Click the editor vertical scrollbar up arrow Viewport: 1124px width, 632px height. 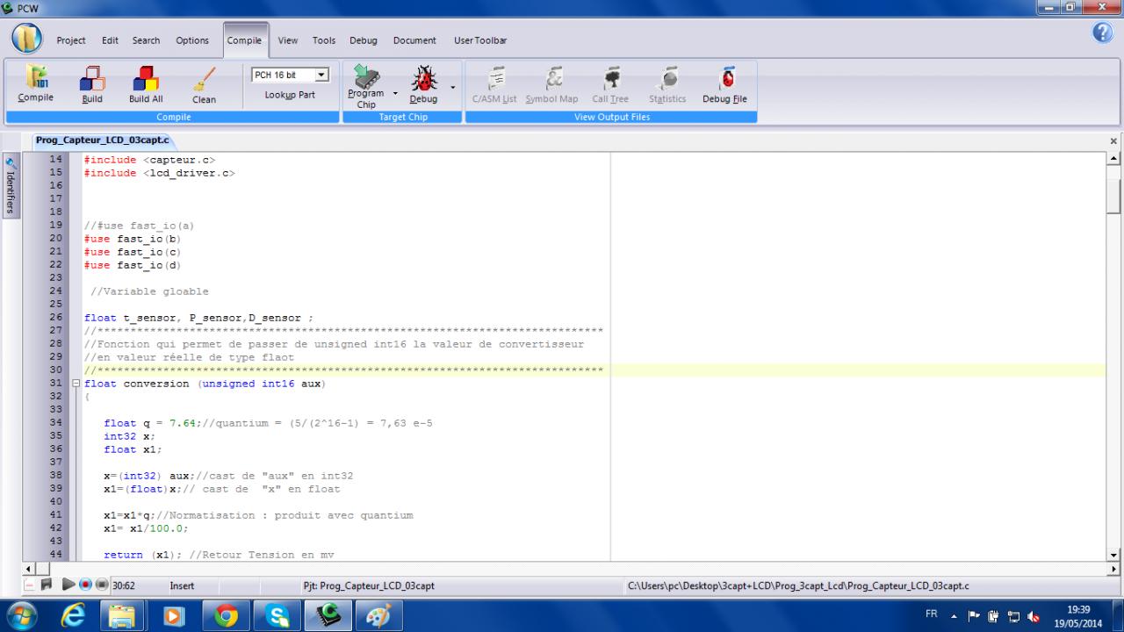pyautogui.click(x=1114, y=159)
